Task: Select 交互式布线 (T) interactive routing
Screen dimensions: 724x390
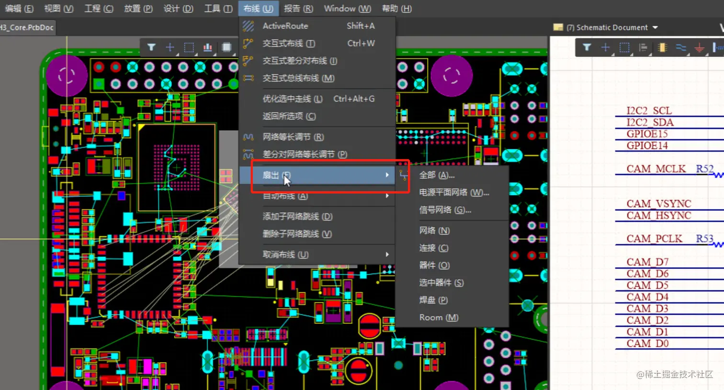Action: (x=317, y=43)
